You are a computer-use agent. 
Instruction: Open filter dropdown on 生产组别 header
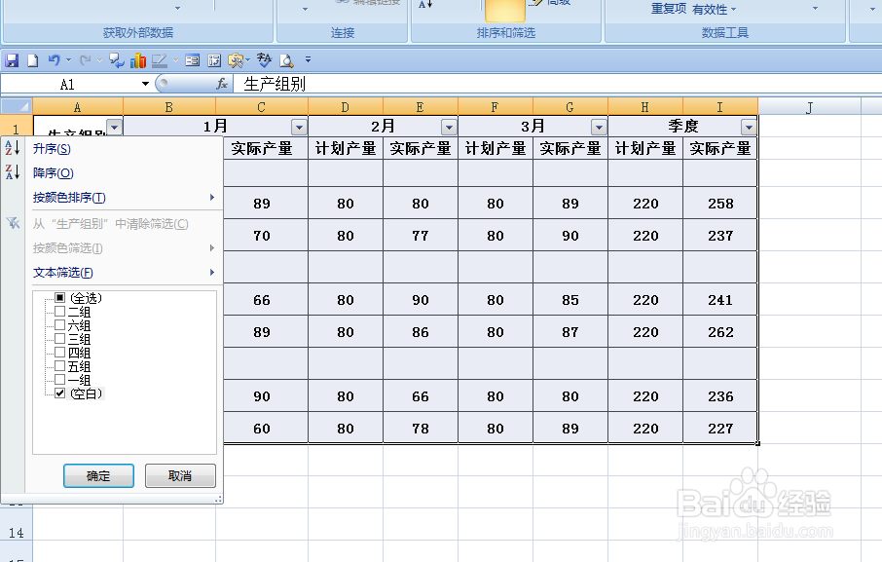(115, 127)
